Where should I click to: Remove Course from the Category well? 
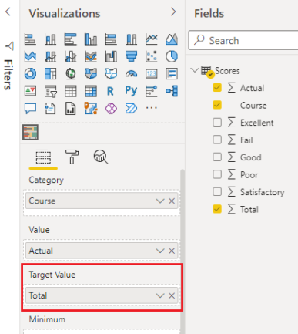[172, 201]
